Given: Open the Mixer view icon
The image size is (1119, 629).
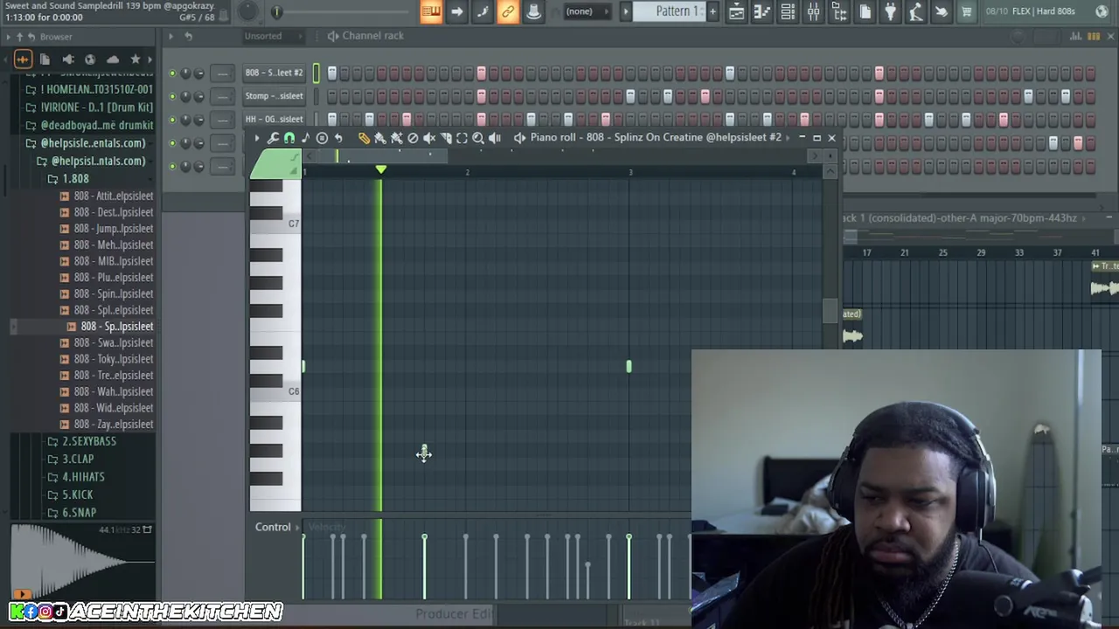Looking at the screenshot, I should coord(814,11).
